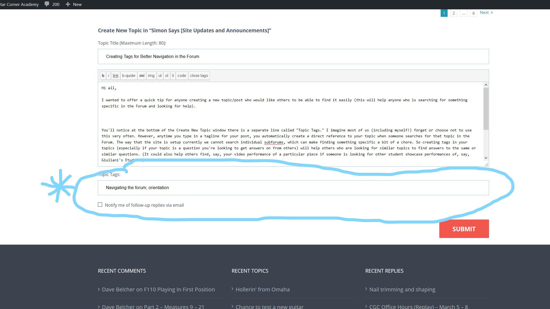Go to pagination page 8
Screen dimensions: 550x309
473,13
